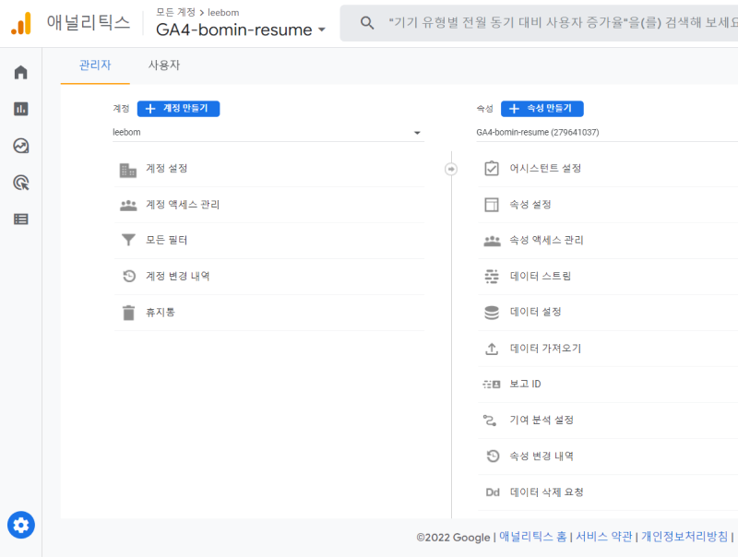Click the leebom breadcrumb text in header
738x557 pixels.
pos(223,13)
